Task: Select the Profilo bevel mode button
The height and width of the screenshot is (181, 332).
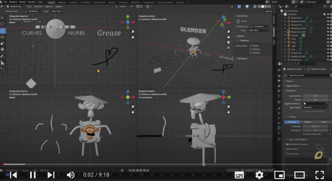Action: (x=324, y=122)
